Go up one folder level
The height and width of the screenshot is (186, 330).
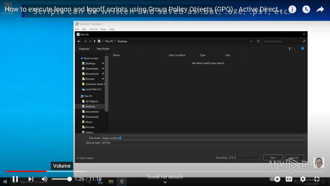click(x=95, y=41)
